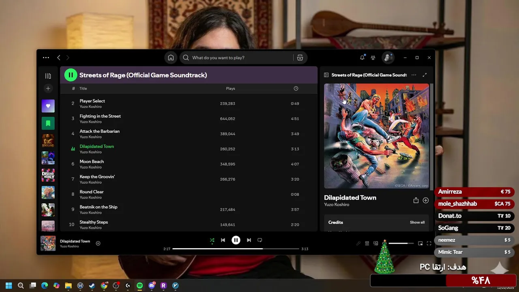The height and width of the screenshot is (292, 519).
Task: Pause playback in bottom player bar
Action: (x=236, y=240)
